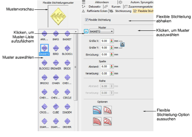
Task: Select the DRIVER pattern icon
Action: click(67, 121)
